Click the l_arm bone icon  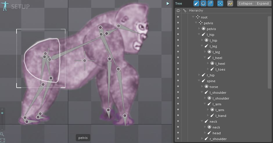pos(209,104)
